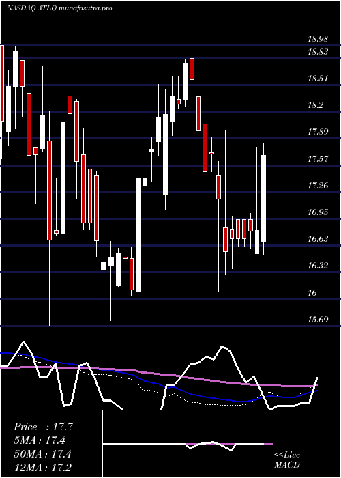341x478 pixels.
Task: Click the 16.63 price axis label
Action: pos(318,238)
